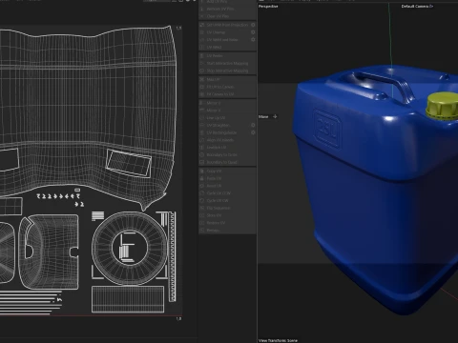Select Set UVW from Projection command

(224, 25)
